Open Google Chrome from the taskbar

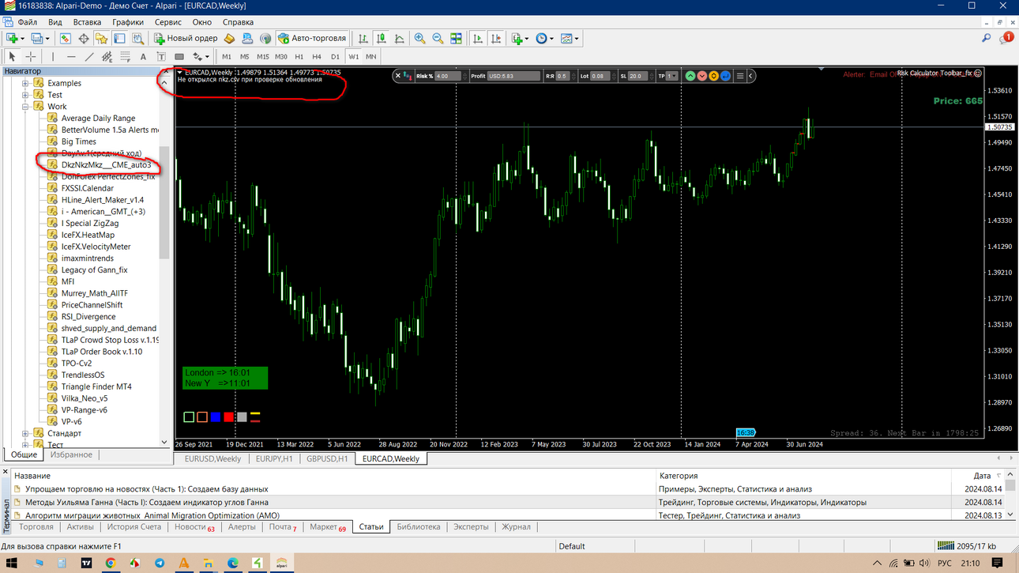coord(111,564)
